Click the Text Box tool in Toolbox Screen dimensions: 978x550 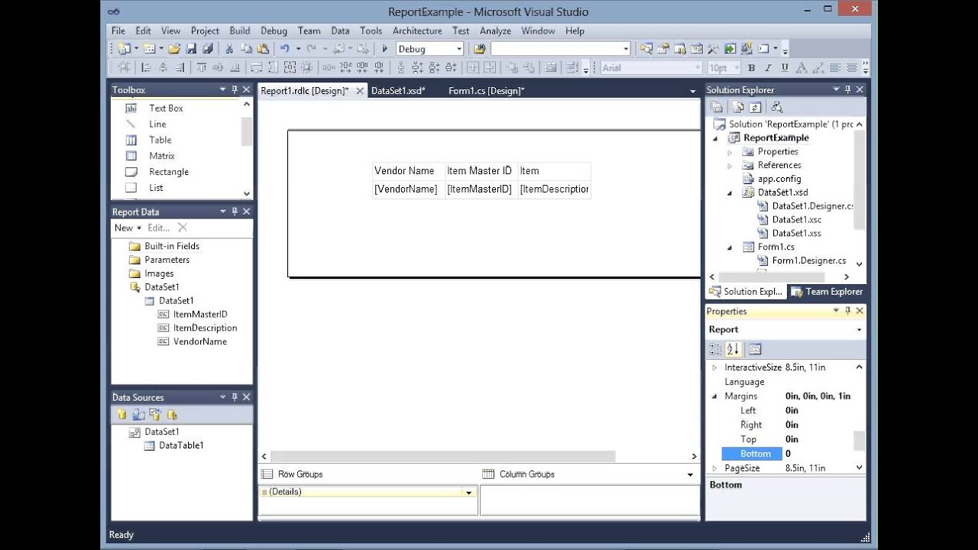coord(166,108)
